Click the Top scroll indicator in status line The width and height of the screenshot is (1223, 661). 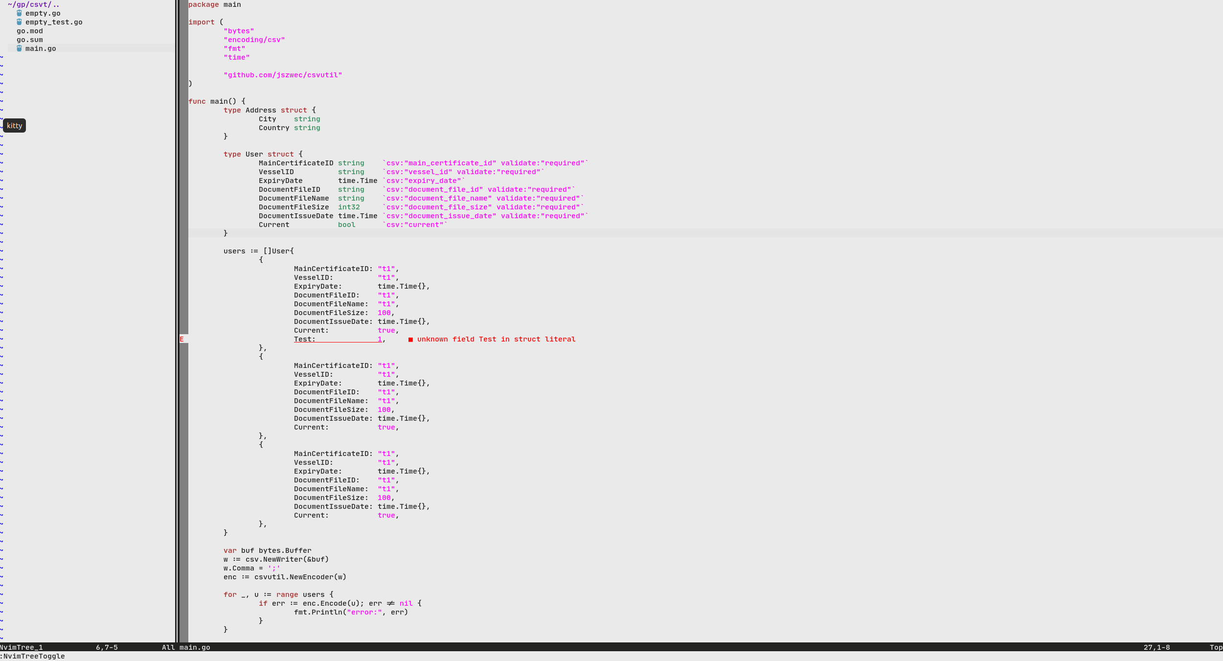click(1216, 647)
